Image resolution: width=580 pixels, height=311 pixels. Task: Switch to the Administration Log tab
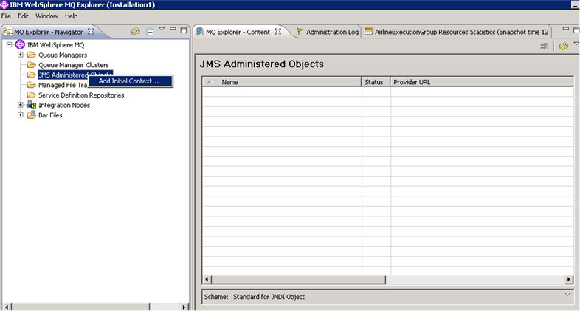coord(328,32)
